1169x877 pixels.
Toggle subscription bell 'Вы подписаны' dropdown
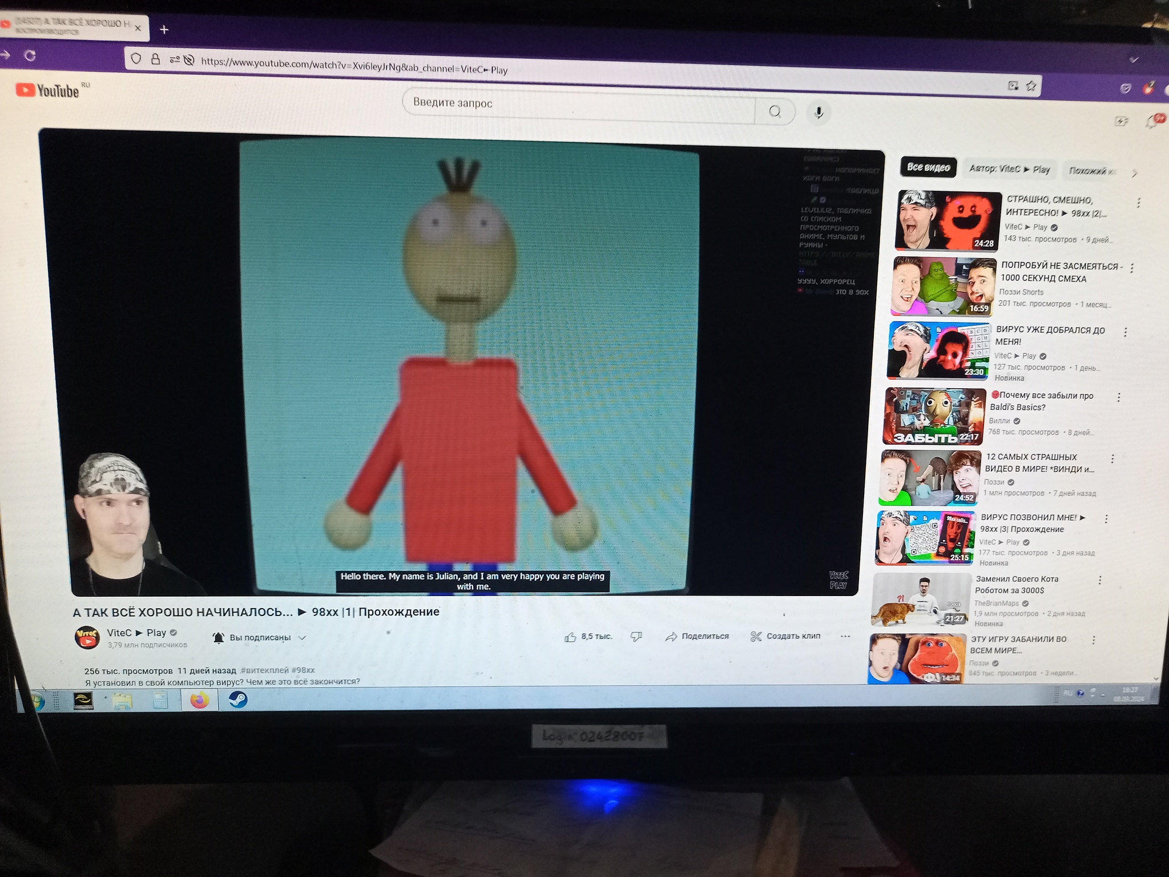click(260, 638)
